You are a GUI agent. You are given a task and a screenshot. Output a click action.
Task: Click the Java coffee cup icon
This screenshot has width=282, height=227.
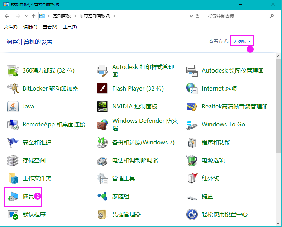pyautogui.click(x=13, y=107)
